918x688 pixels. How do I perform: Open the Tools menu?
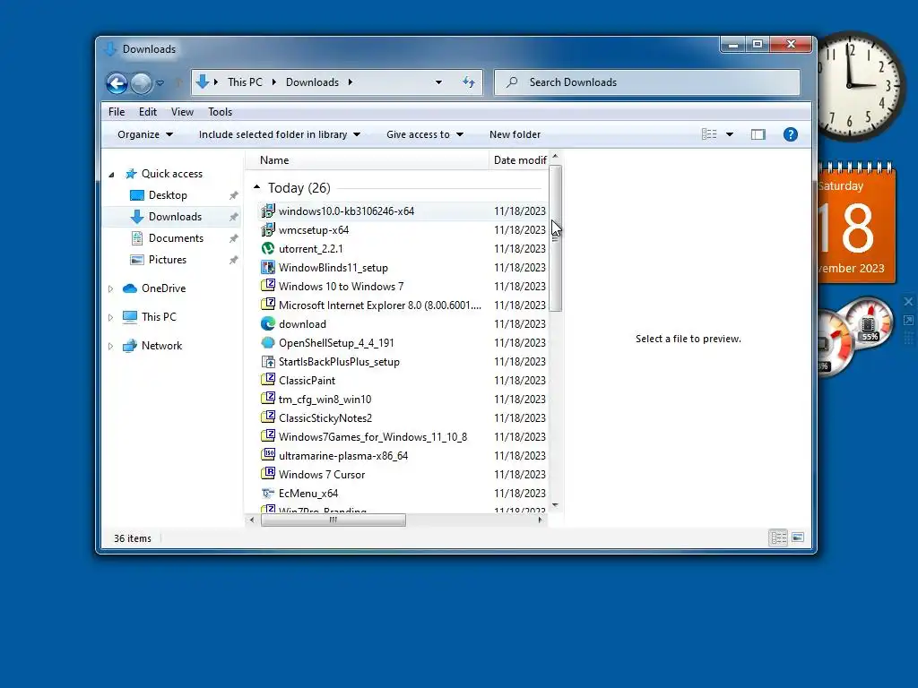[221, 112]
